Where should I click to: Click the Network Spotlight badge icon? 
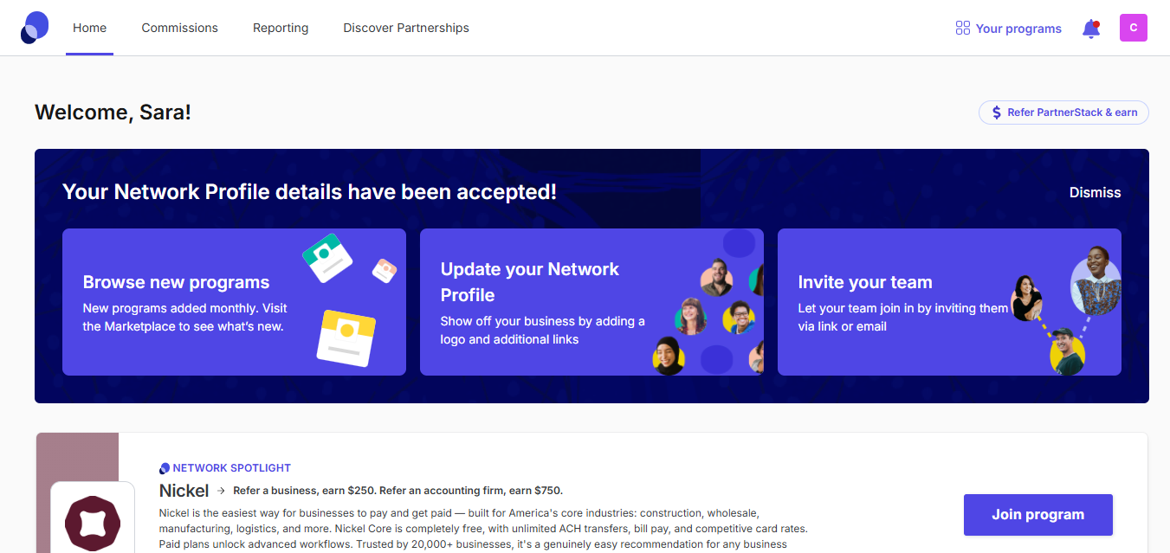(165, 468)
